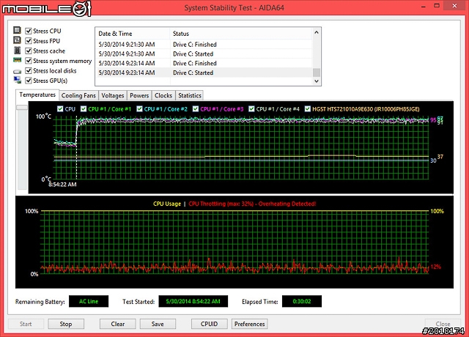469x337 pixels.
Task: Toggle CPU #1 / Core #4 graph checkbox
Action: (x=251, y=109)
